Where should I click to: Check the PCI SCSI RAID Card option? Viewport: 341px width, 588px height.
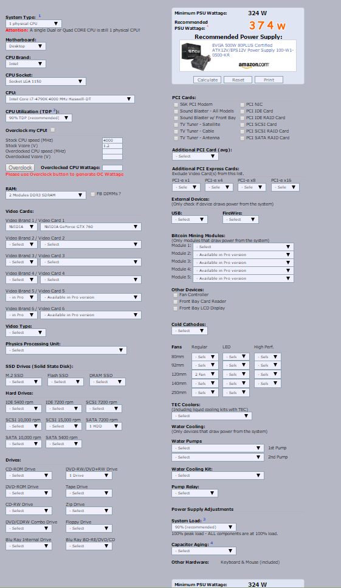click(x=242, y=131)
